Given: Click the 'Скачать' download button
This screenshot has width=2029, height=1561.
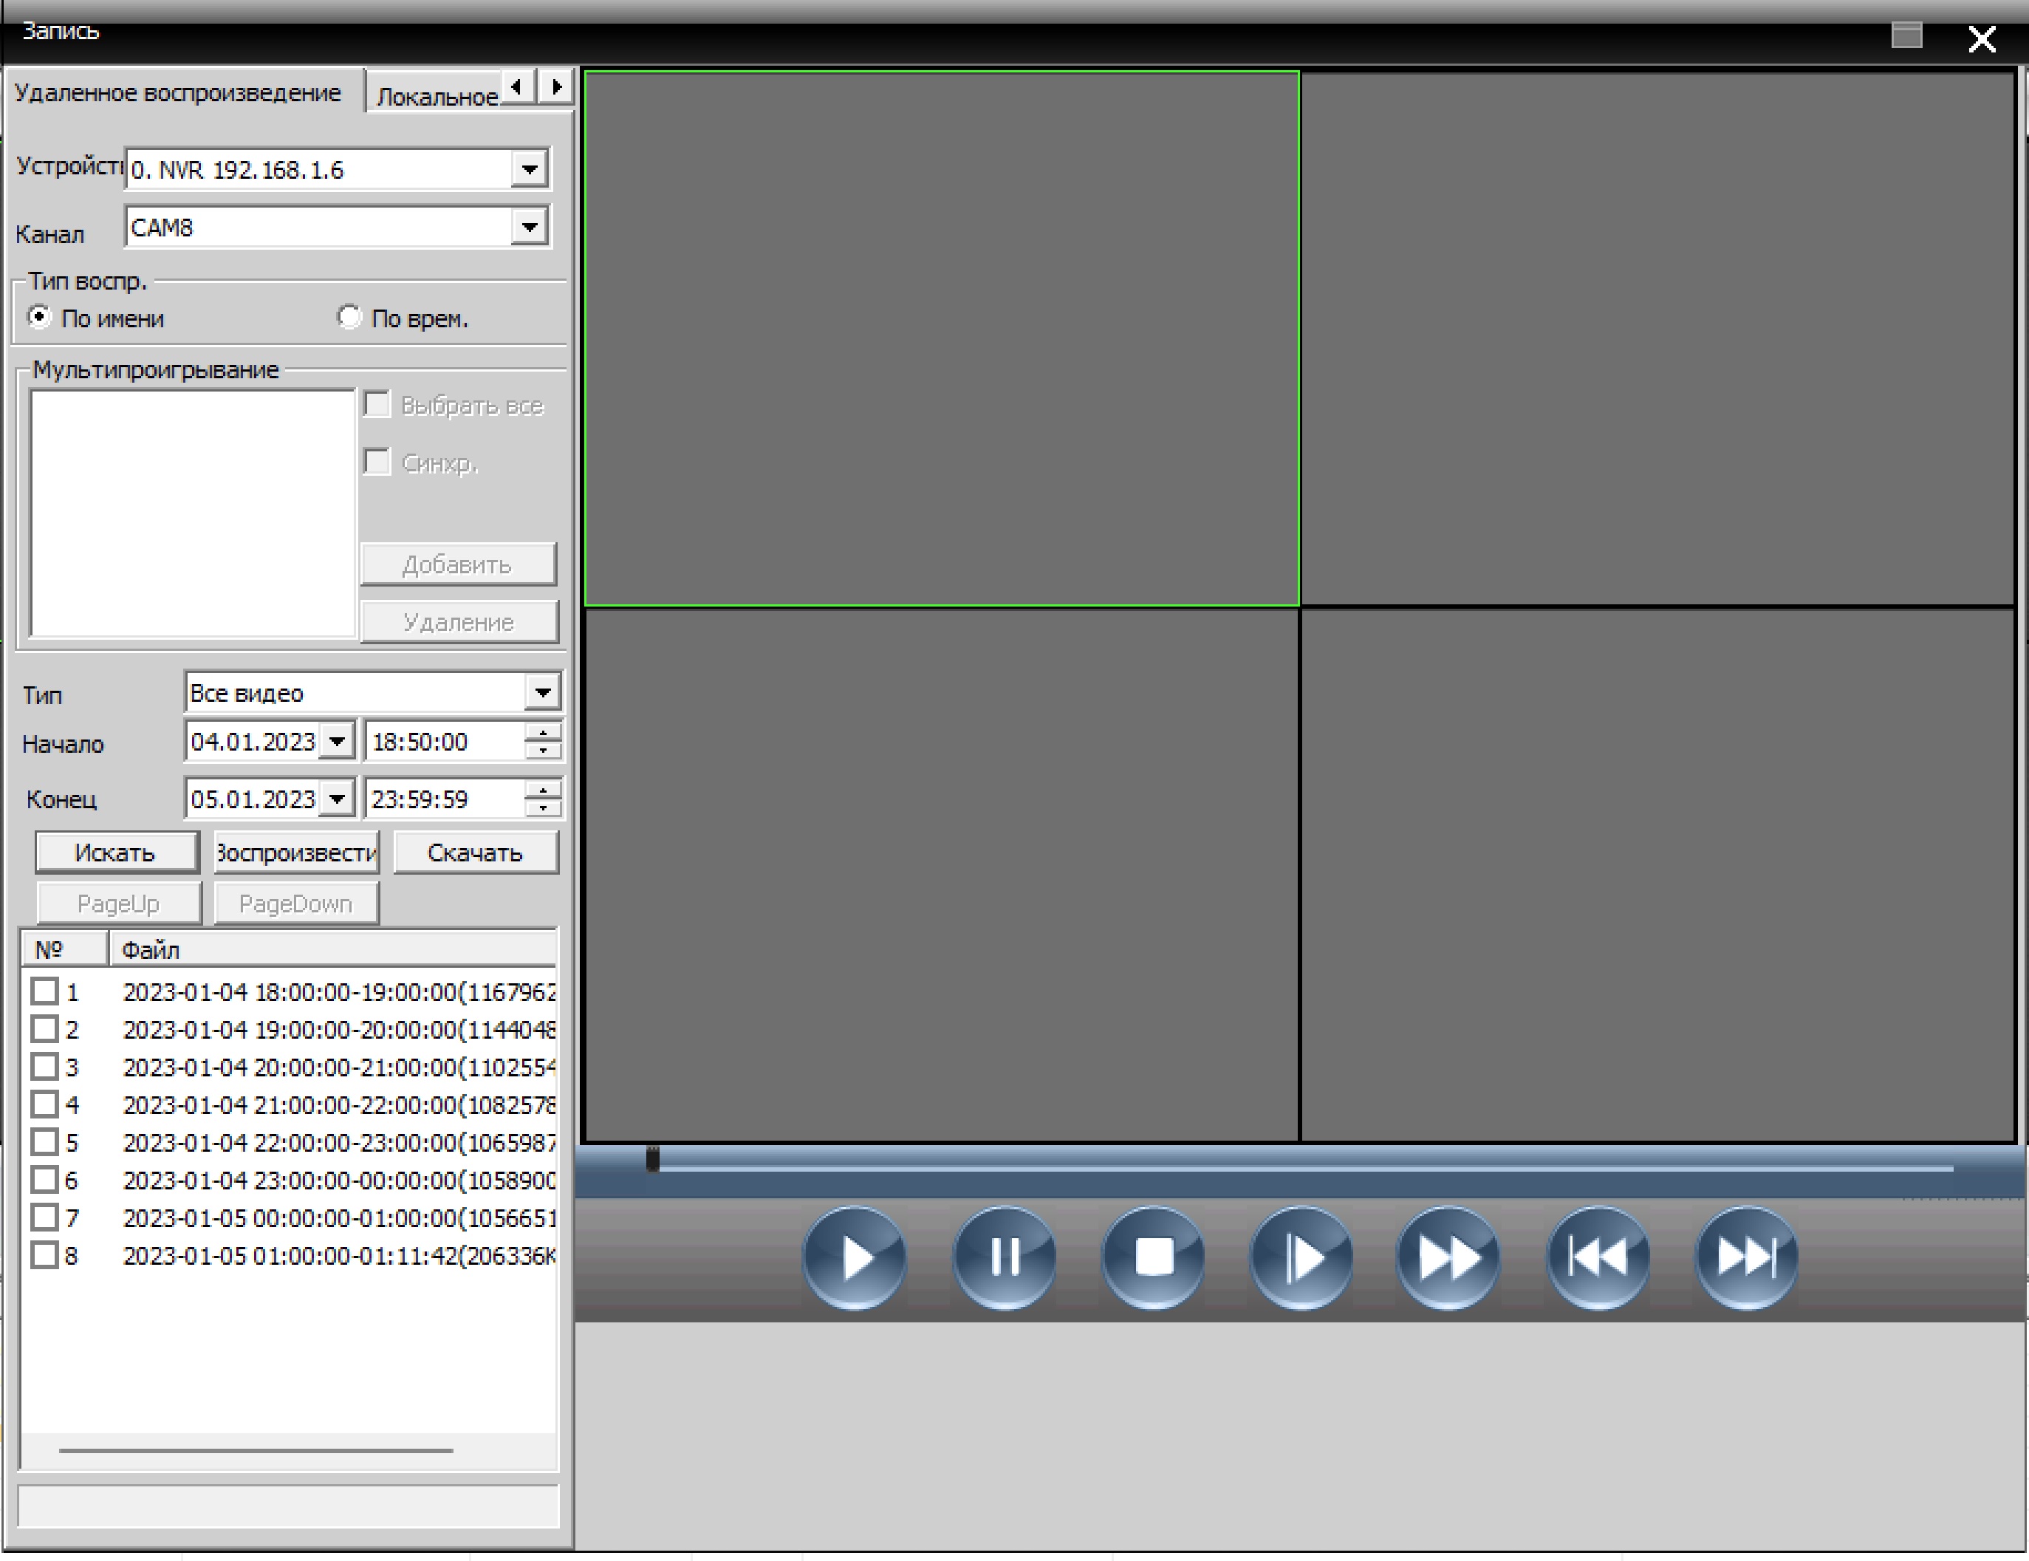Looking at the screenshot, I should (476, 852).
